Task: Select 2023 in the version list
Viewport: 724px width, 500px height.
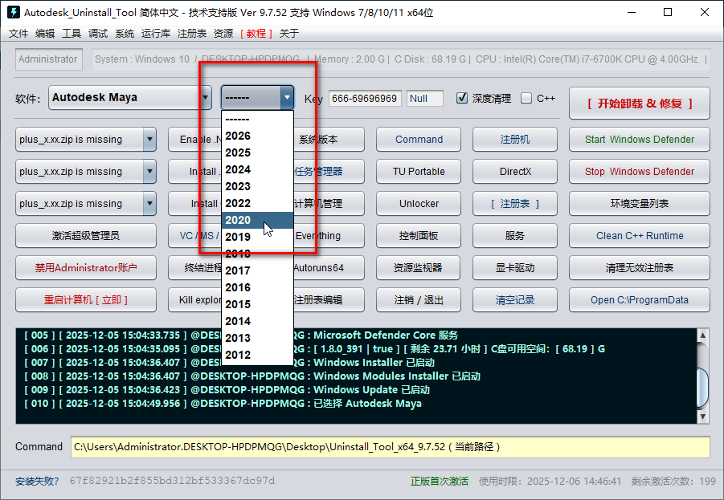Action: pos(257,186)
